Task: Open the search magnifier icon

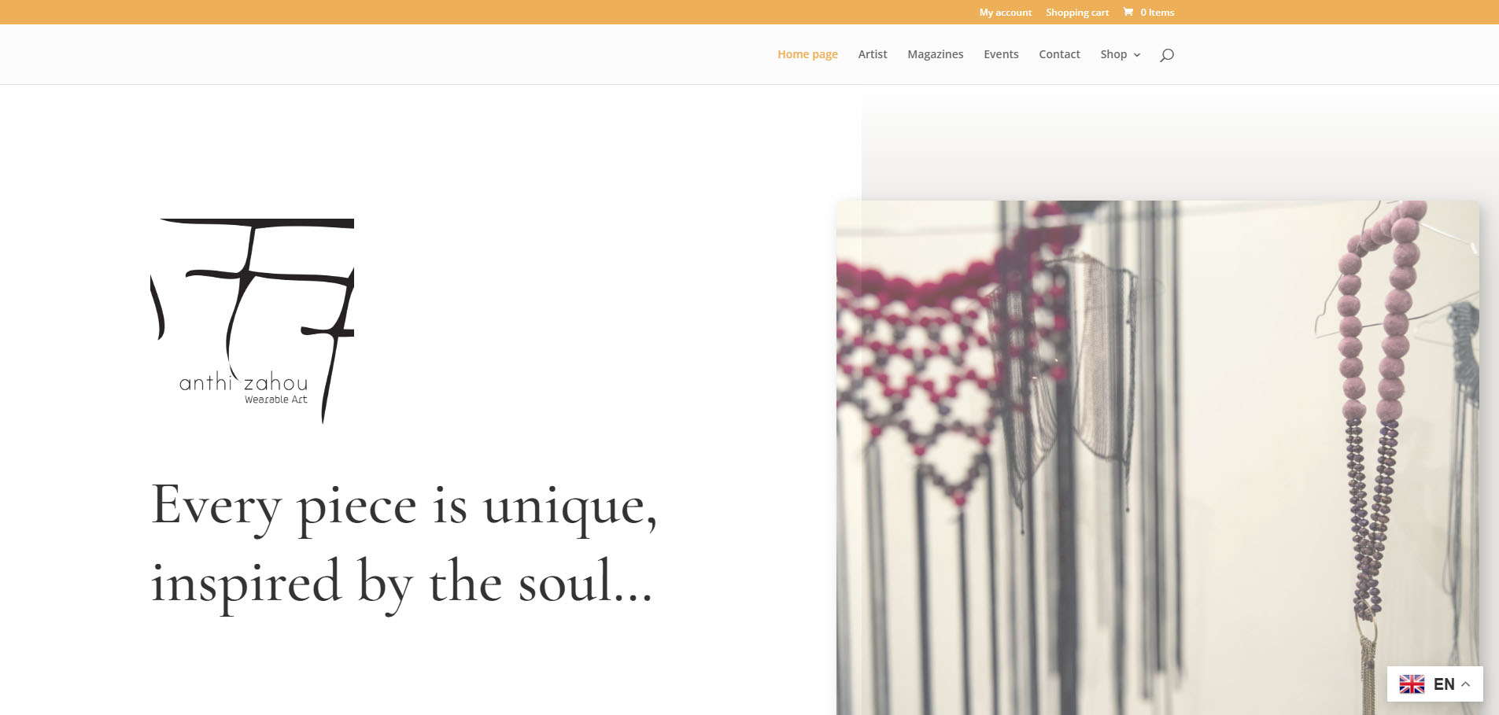Action: click(x=1167, y=54)
